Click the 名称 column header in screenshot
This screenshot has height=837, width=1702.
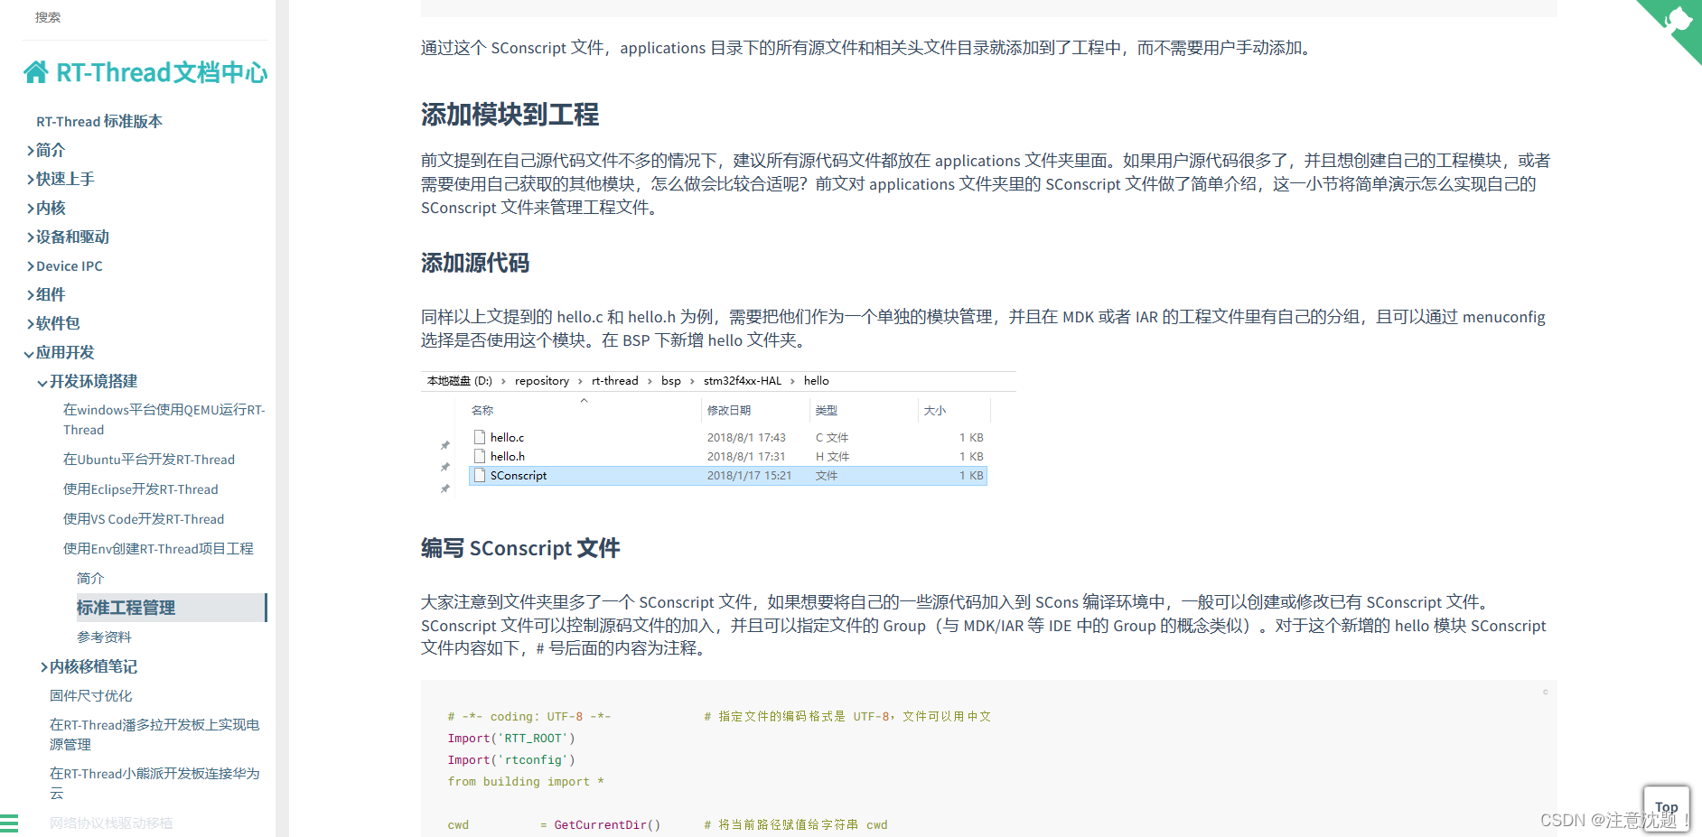(x=482, y=410)
